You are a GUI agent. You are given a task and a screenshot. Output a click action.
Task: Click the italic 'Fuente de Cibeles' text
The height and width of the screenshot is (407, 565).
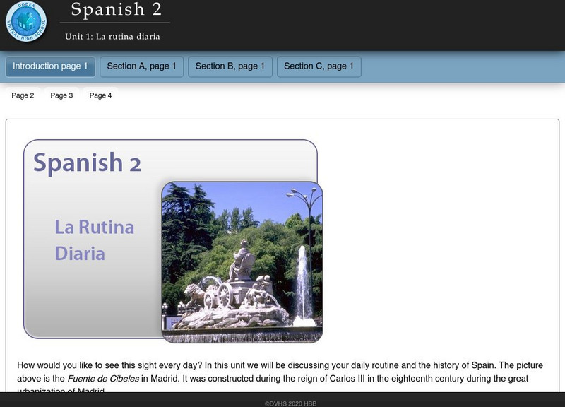pos(103,379)
